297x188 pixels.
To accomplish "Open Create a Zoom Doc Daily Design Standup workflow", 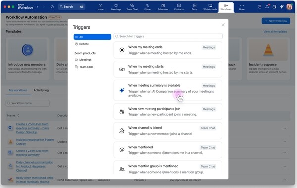I will click(x=32, y=128).
